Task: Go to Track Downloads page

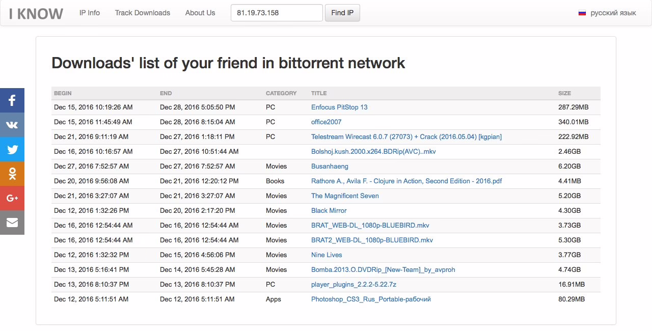Action: click(x=143, y=13)
